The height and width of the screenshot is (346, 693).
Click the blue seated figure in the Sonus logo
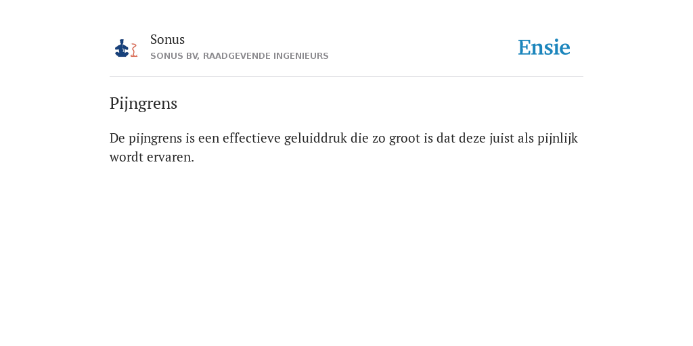click(122, 48)
